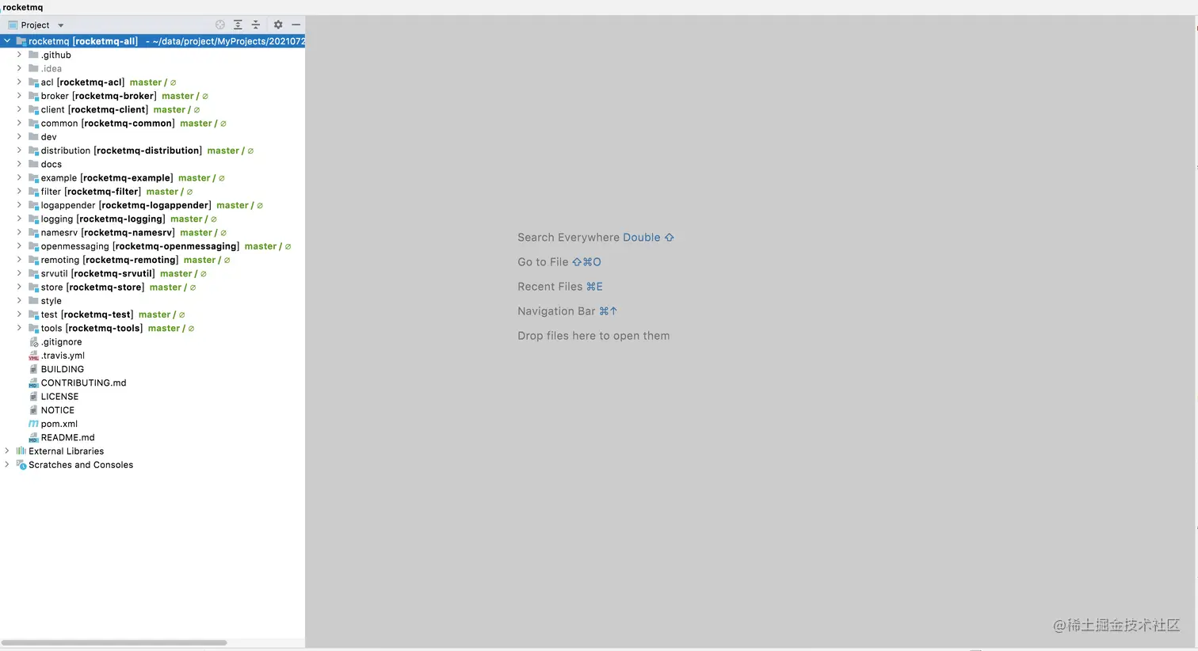
Task: Expand the distribution module
Action: (x=19, y=150)
